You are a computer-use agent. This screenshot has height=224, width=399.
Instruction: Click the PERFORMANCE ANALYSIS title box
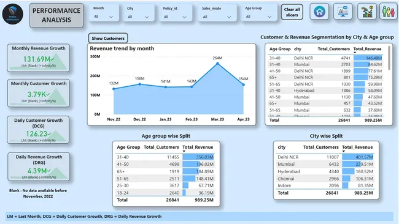(56, 15)
